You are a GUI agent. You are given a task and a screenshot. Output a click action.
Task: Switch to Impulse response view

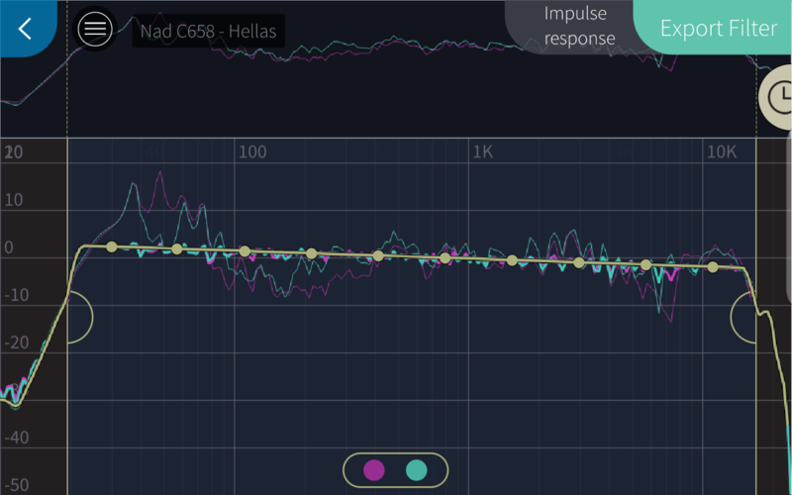[579, 27]
